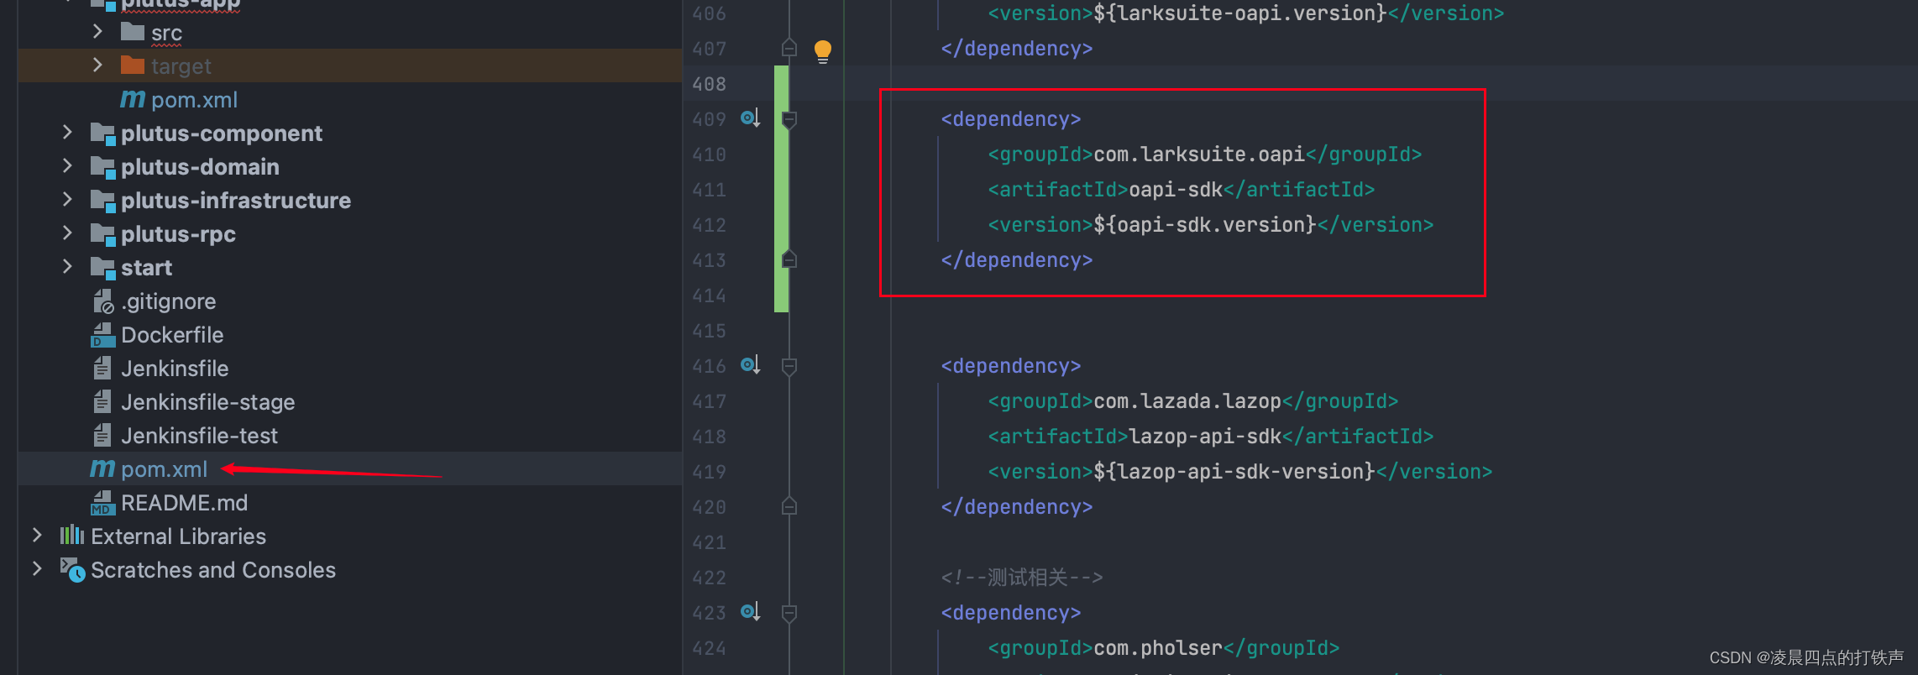Click the com.pholser groupId text

(x=1158, y=648)
